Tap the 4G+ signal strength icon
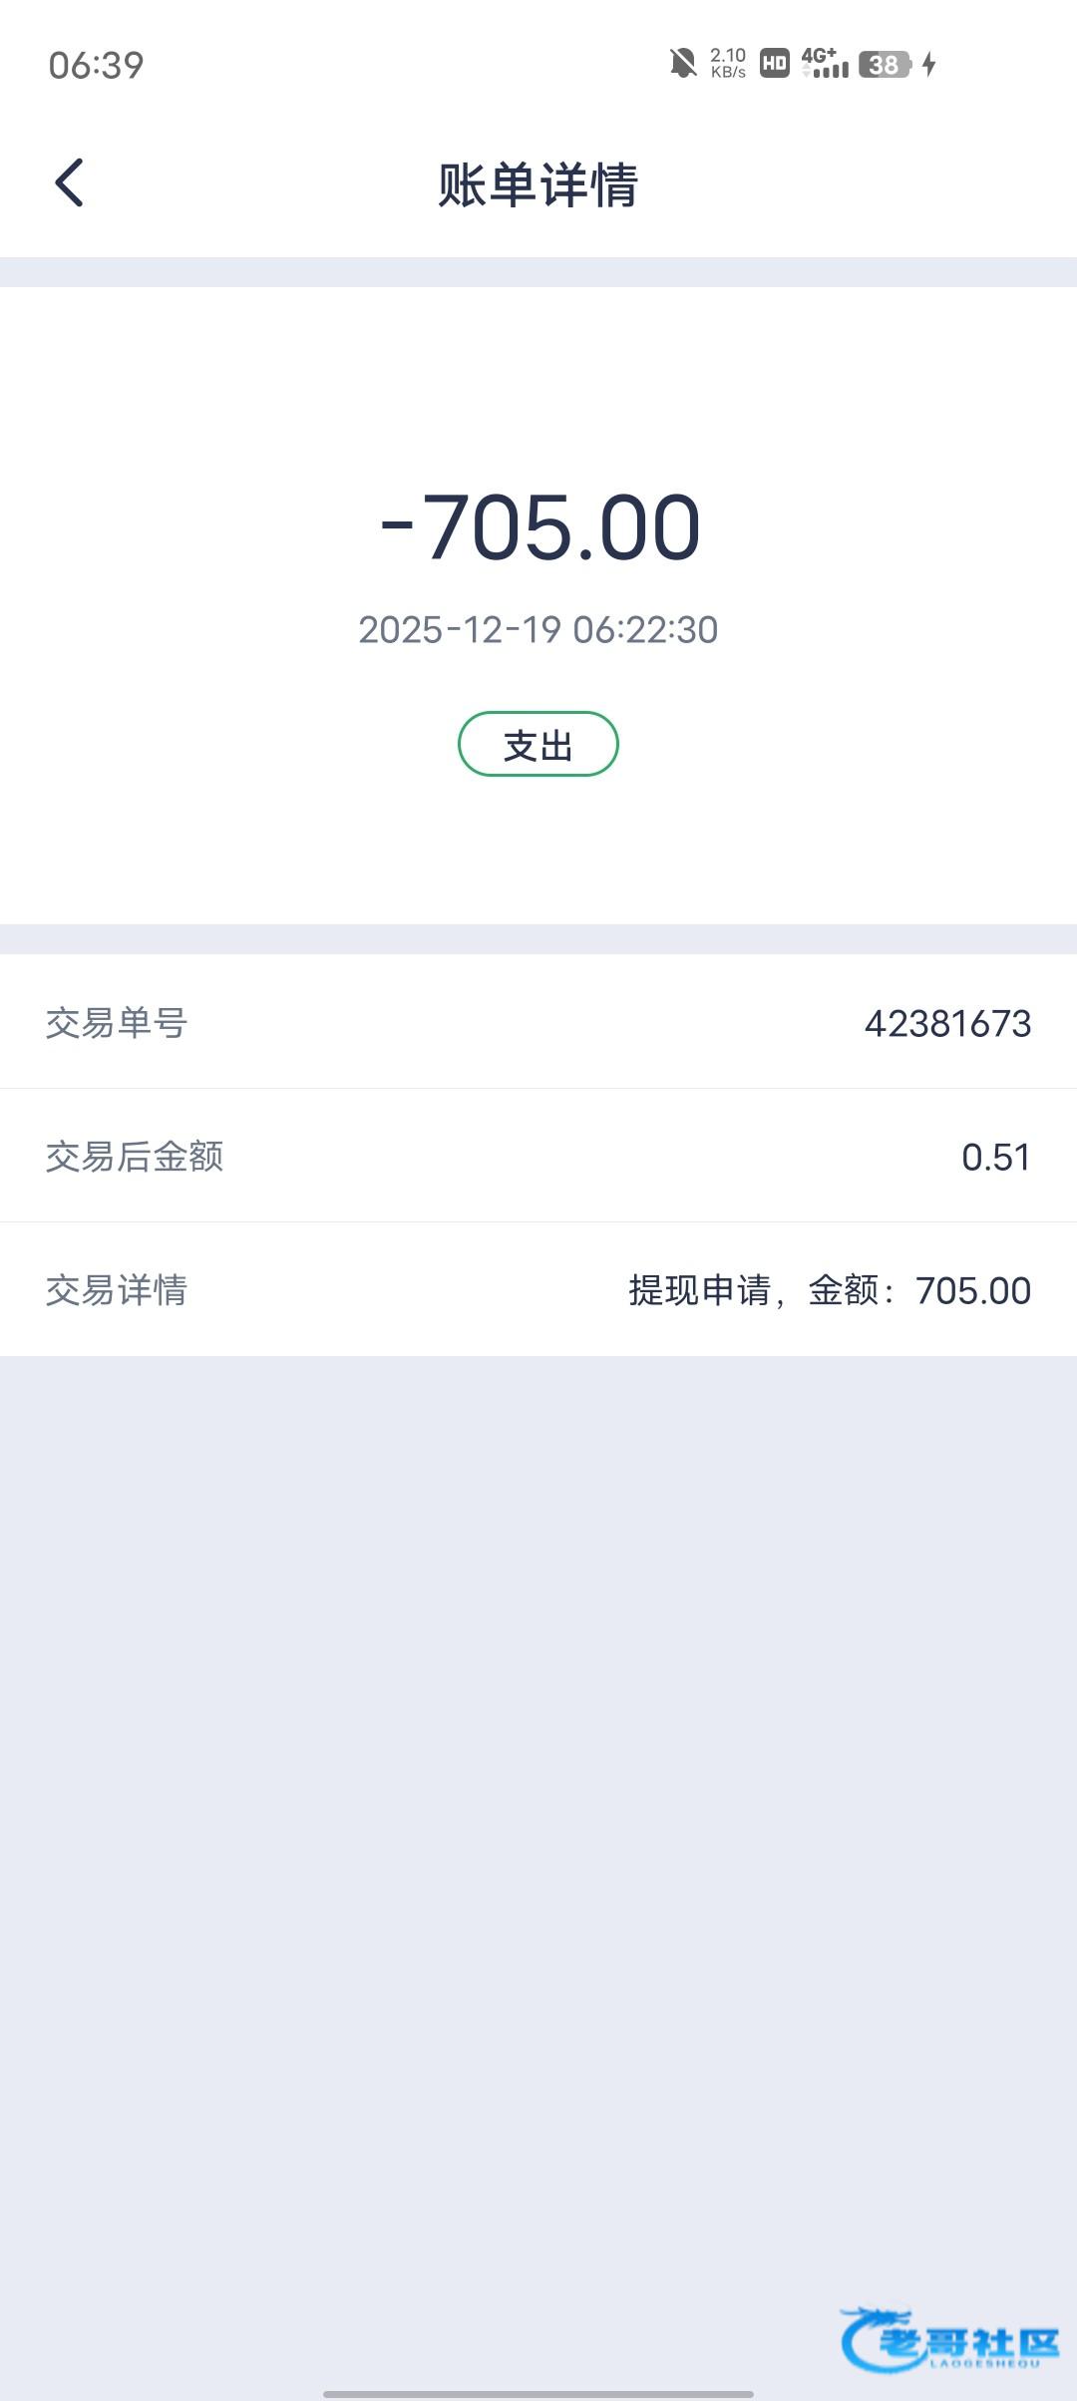This screenshot has width=1077, height=2401. coord(825,63)
